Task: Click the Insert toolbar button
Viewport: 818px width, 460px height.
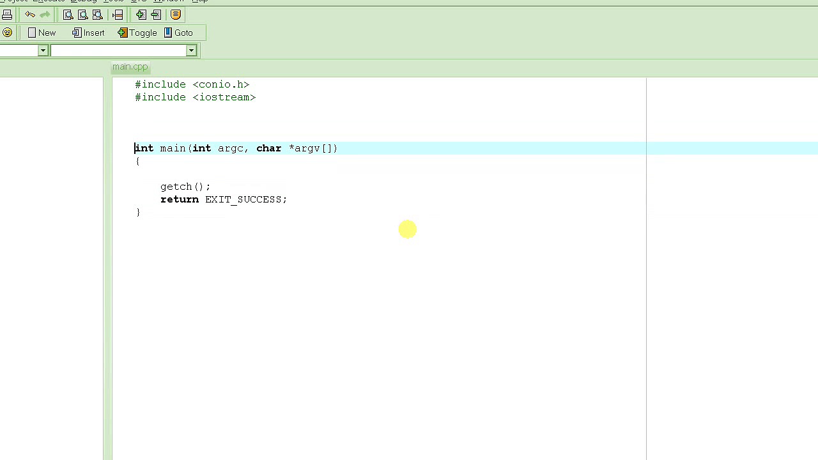Action: (x=88, y=33)
